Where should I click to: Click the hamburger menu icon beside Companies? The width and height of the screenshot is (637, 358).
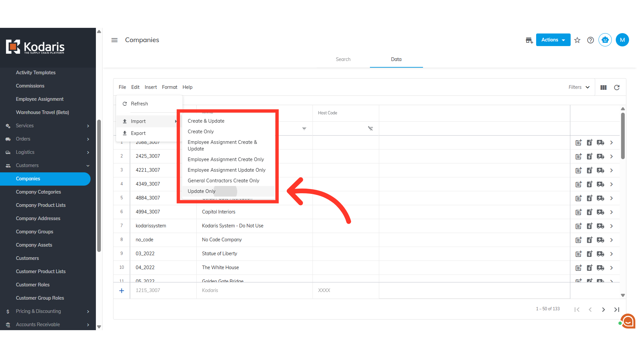point(114,40)
